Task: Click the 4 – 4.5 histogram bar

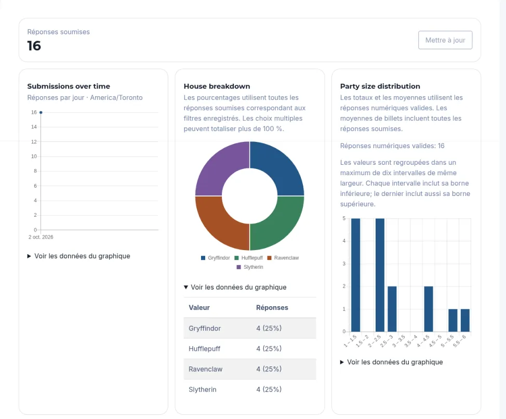Action: point(429,309)
